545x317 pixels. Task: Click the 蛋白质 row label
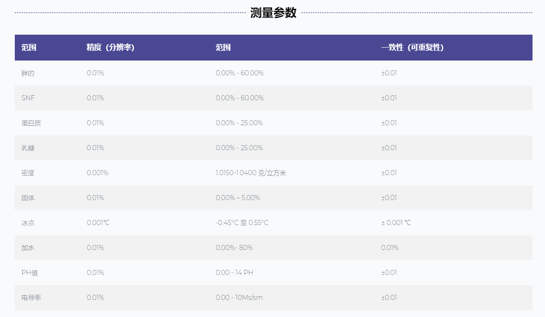[31, 123]
